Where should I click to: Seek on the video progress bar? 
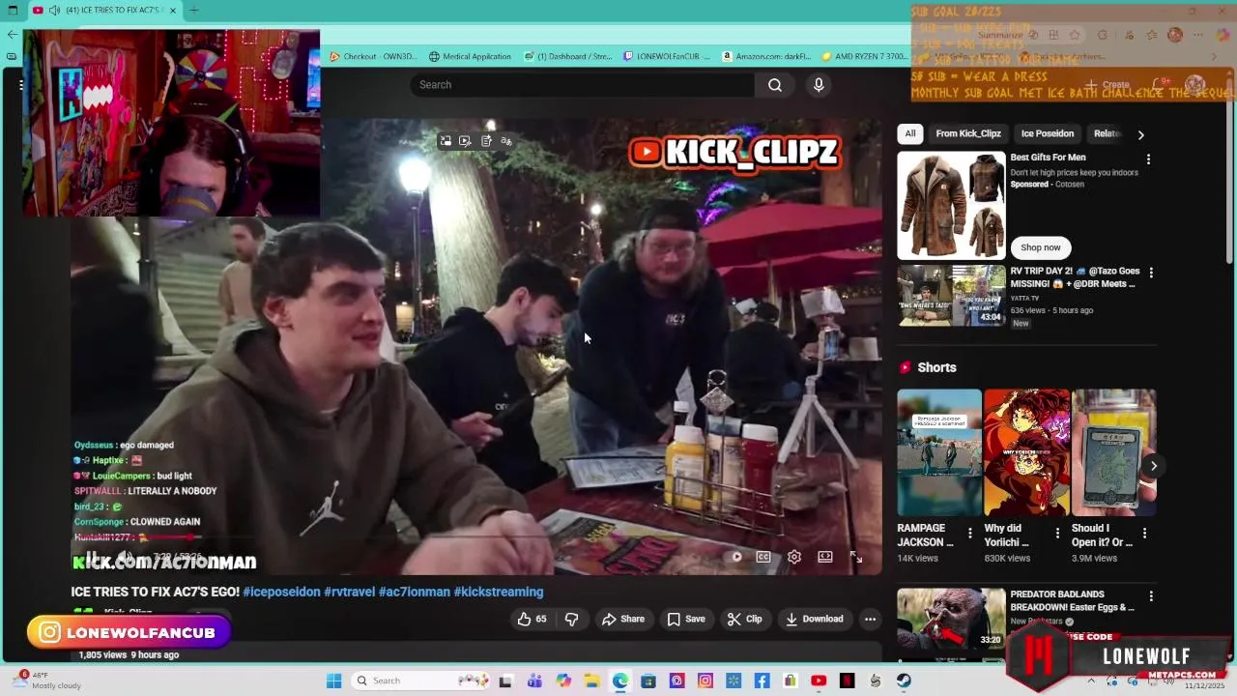(475, 537)
